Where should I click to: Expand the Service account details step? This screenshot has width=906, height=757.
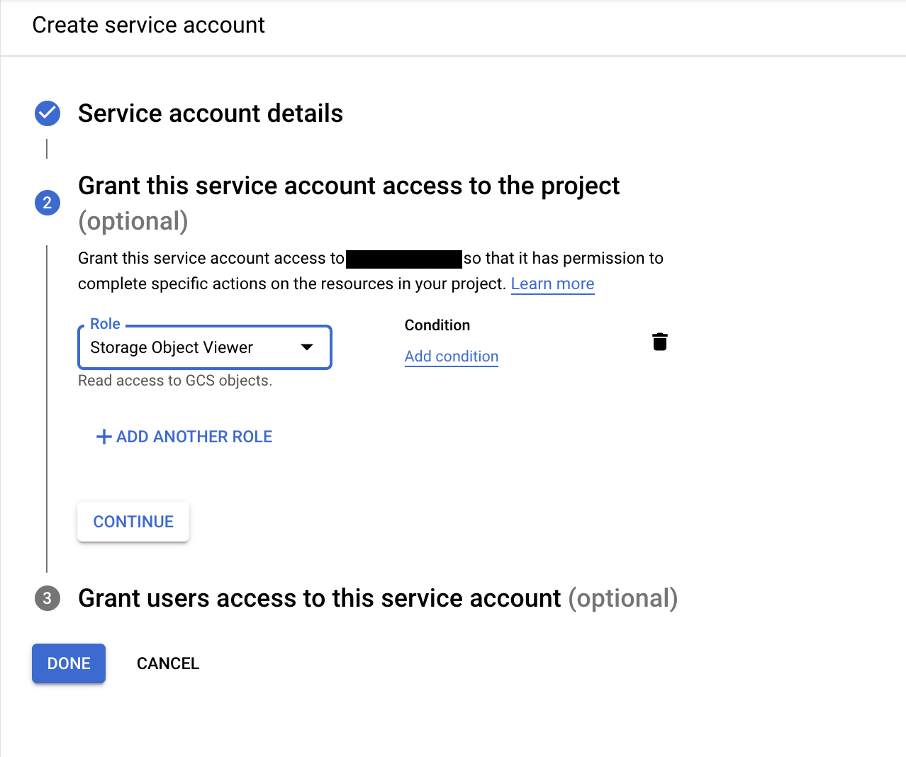[210, 113]
